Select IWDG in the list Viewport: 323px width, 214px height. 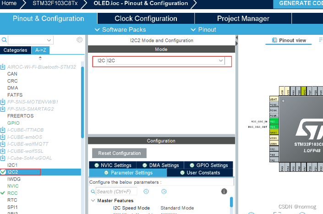[x=14, y=179]
